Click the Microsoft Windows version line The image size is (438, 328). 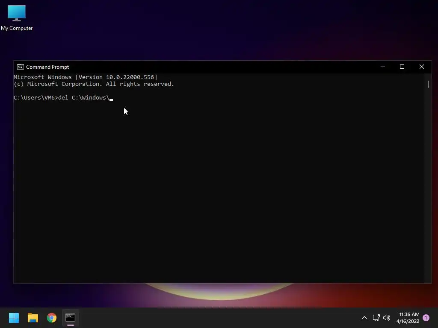(86, 77)
